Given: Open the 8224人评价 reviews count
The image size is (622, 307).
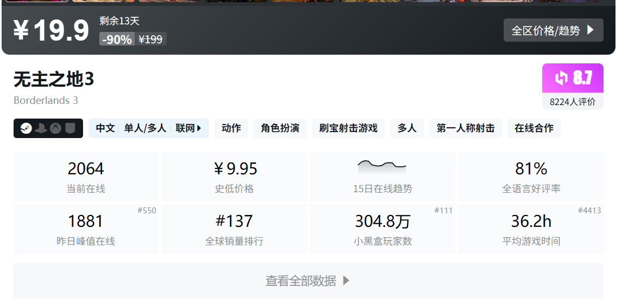Looking at the screenshot, I should (573, 102).
